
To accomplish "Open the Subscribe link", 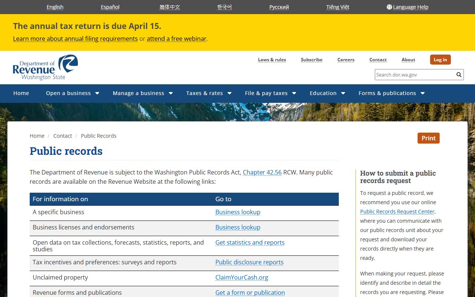I will tap(312, 60).
